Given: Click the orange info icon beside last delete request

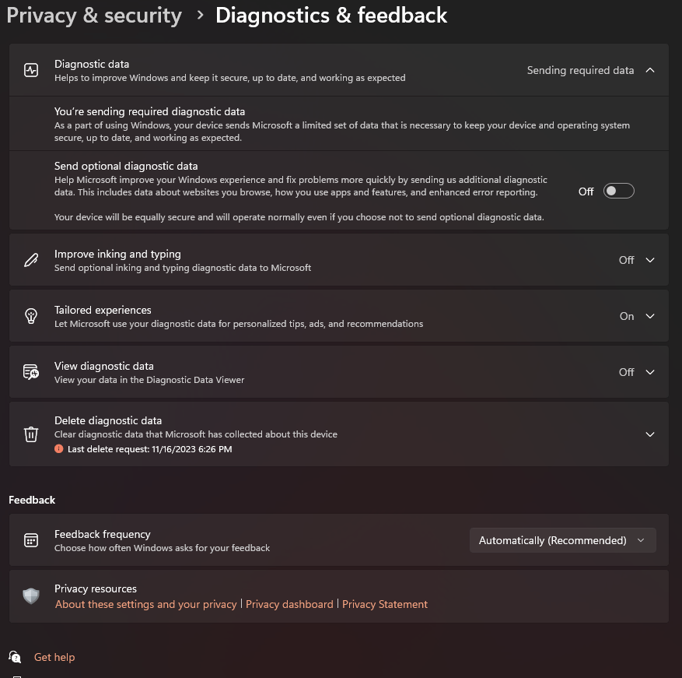Looking at the screenshot, I should [x=59, y=449].
